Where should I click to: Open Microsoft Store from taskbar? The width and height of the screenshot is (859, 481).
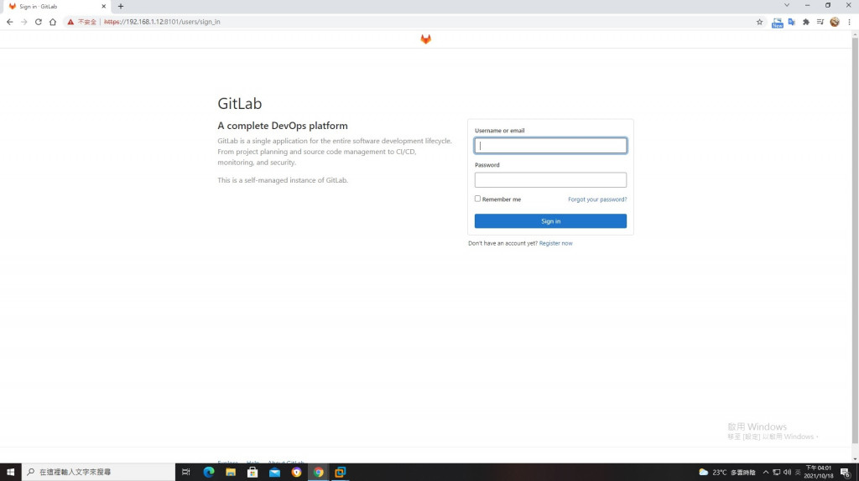[x=252, y=472]
